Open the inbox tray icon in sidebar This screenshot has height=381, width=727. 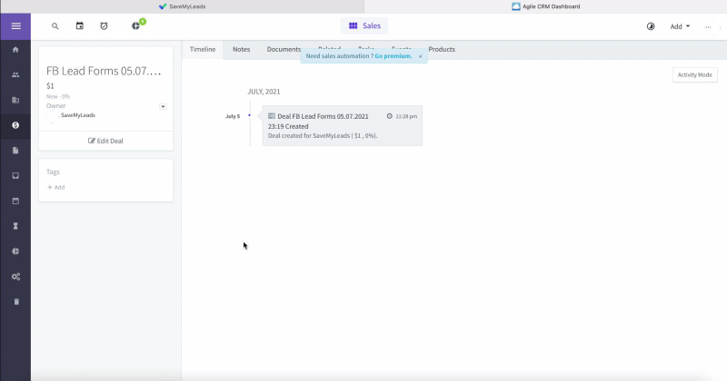(15, 175)
